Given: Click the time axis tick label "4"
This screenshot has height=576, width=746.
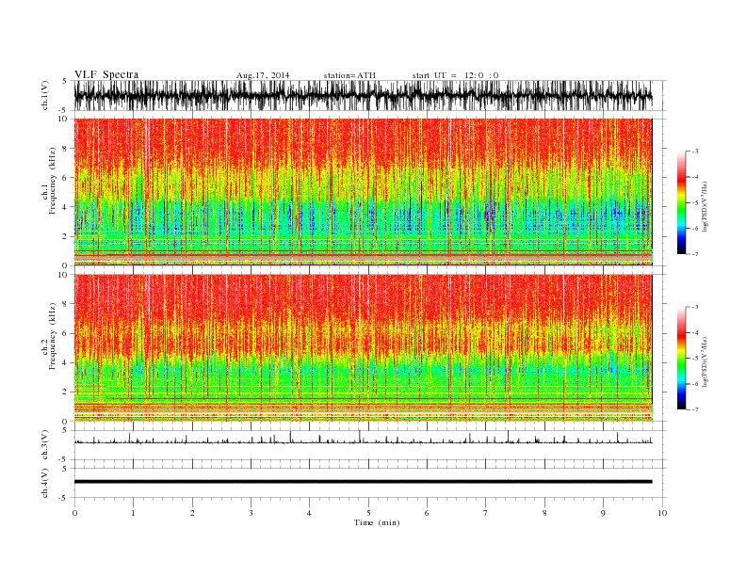Looking at the screenshot, I should [309, 513].
